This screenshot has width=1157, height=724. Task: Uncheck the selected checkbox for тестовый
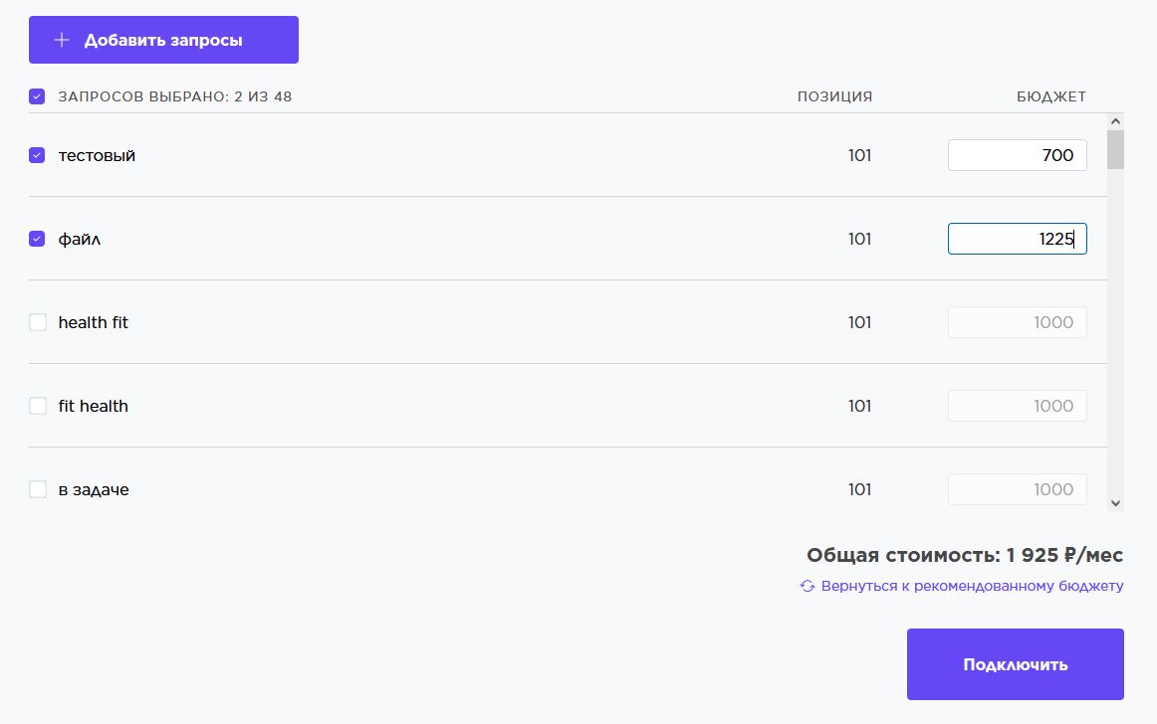(37, 155)
